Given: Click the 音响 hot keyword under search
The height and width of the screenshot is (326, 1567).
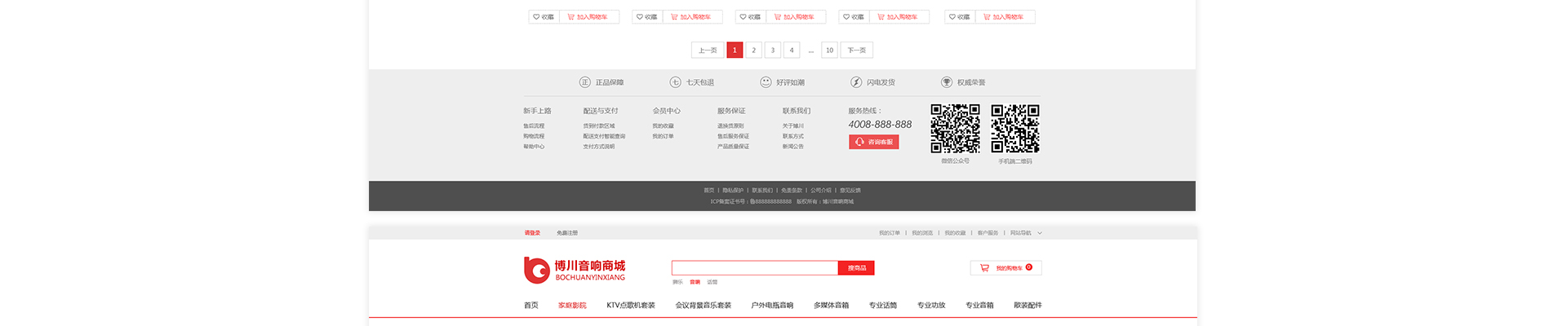Looking at the screenshot, I should click(695, 282).
